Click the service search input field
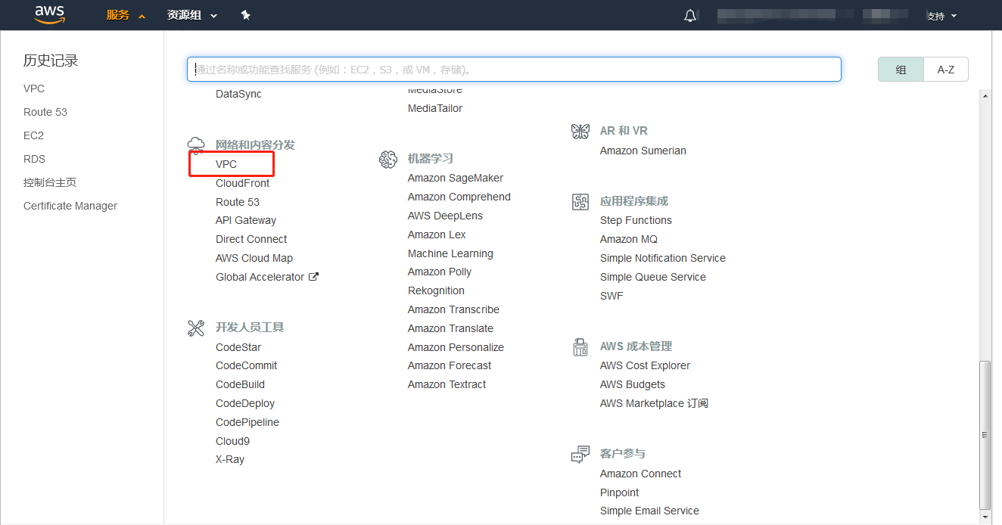 coord(514,69)
